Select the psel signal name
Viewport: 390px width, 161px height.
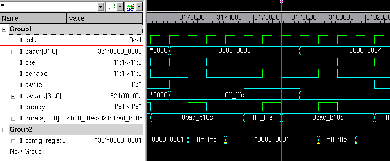[x=31, y=63]
